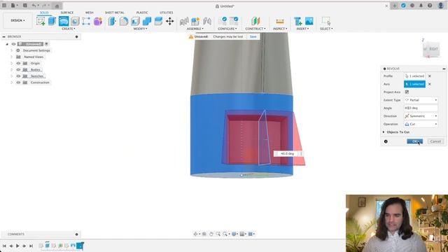
Task: Click the Save link in unsaved warning
Action: [253, 36]
